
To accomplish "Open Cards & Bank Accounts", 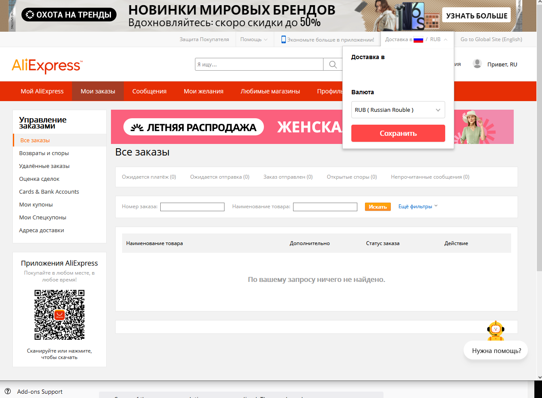I will (49, 192).
